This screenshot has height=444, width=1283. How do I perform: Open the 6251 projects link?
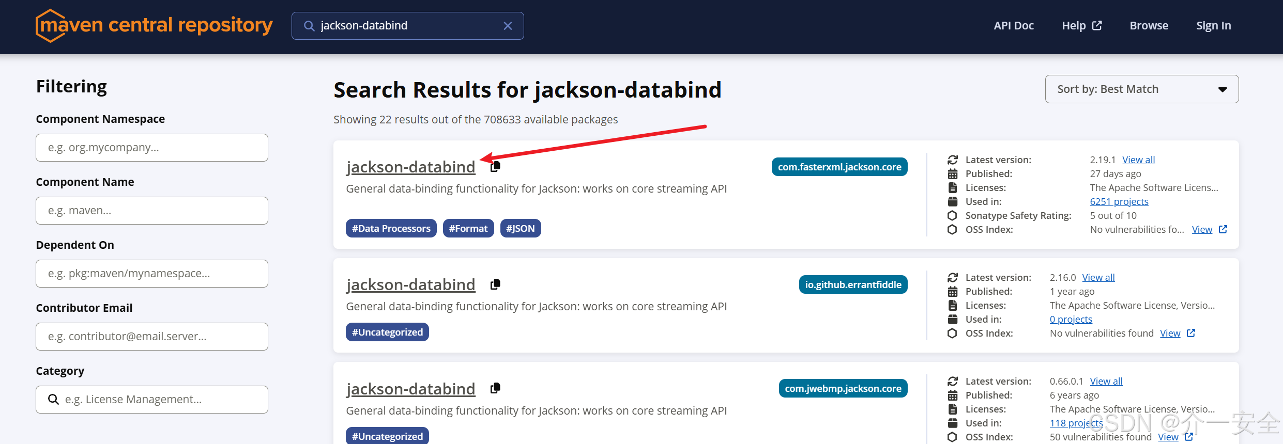point(1119,201)
